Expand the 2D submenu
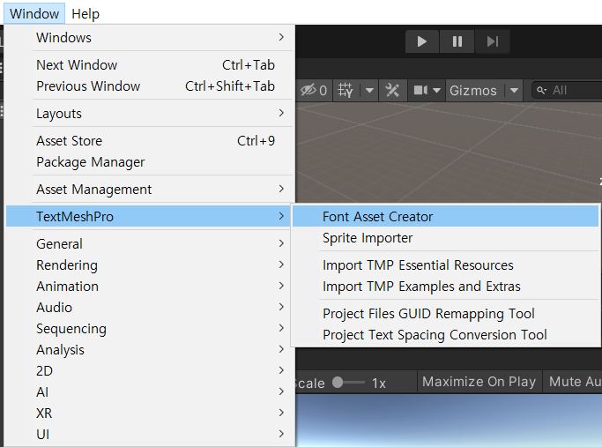Image resolution: width=602 pixels, height=447 pixels. [150, 370]
